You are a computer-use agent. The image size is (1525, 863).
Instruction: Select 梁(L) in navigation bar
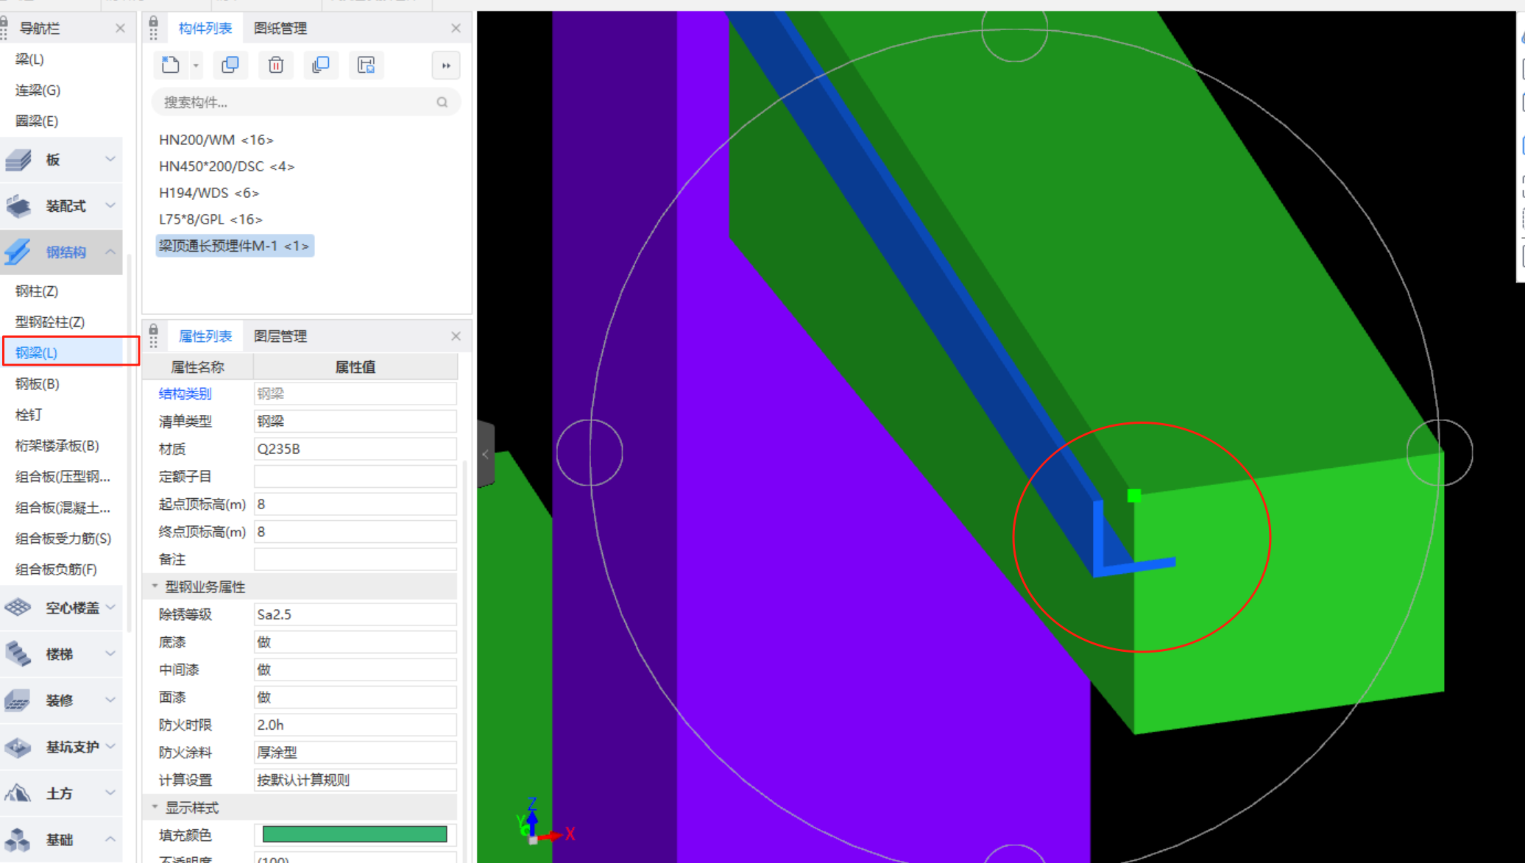pos(29,59)
